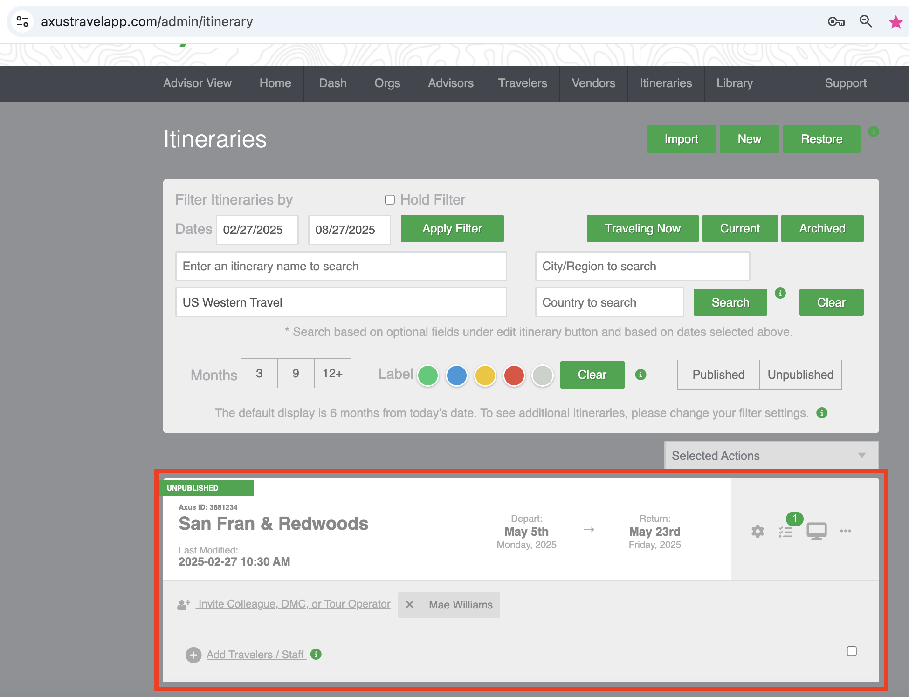Select the red label color

[x=514, y=376]
